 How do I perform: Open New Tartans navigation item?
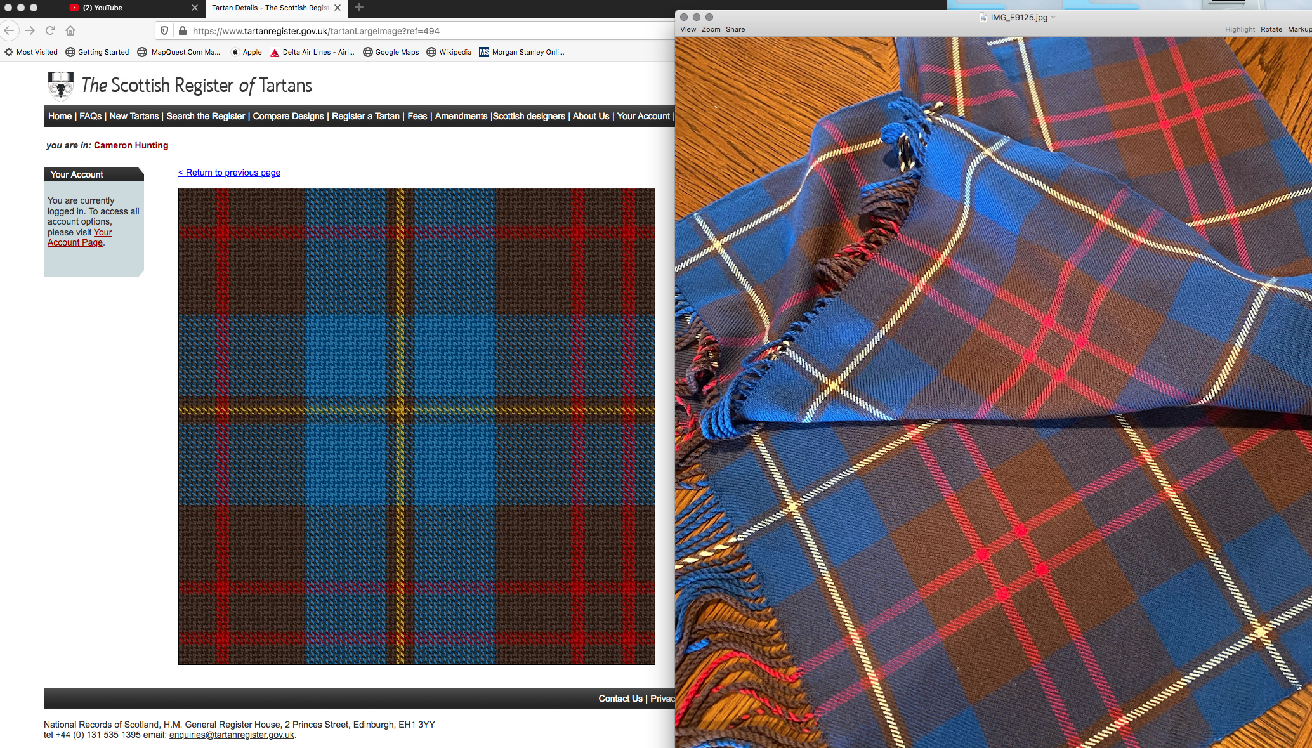[x=134, y=116]
